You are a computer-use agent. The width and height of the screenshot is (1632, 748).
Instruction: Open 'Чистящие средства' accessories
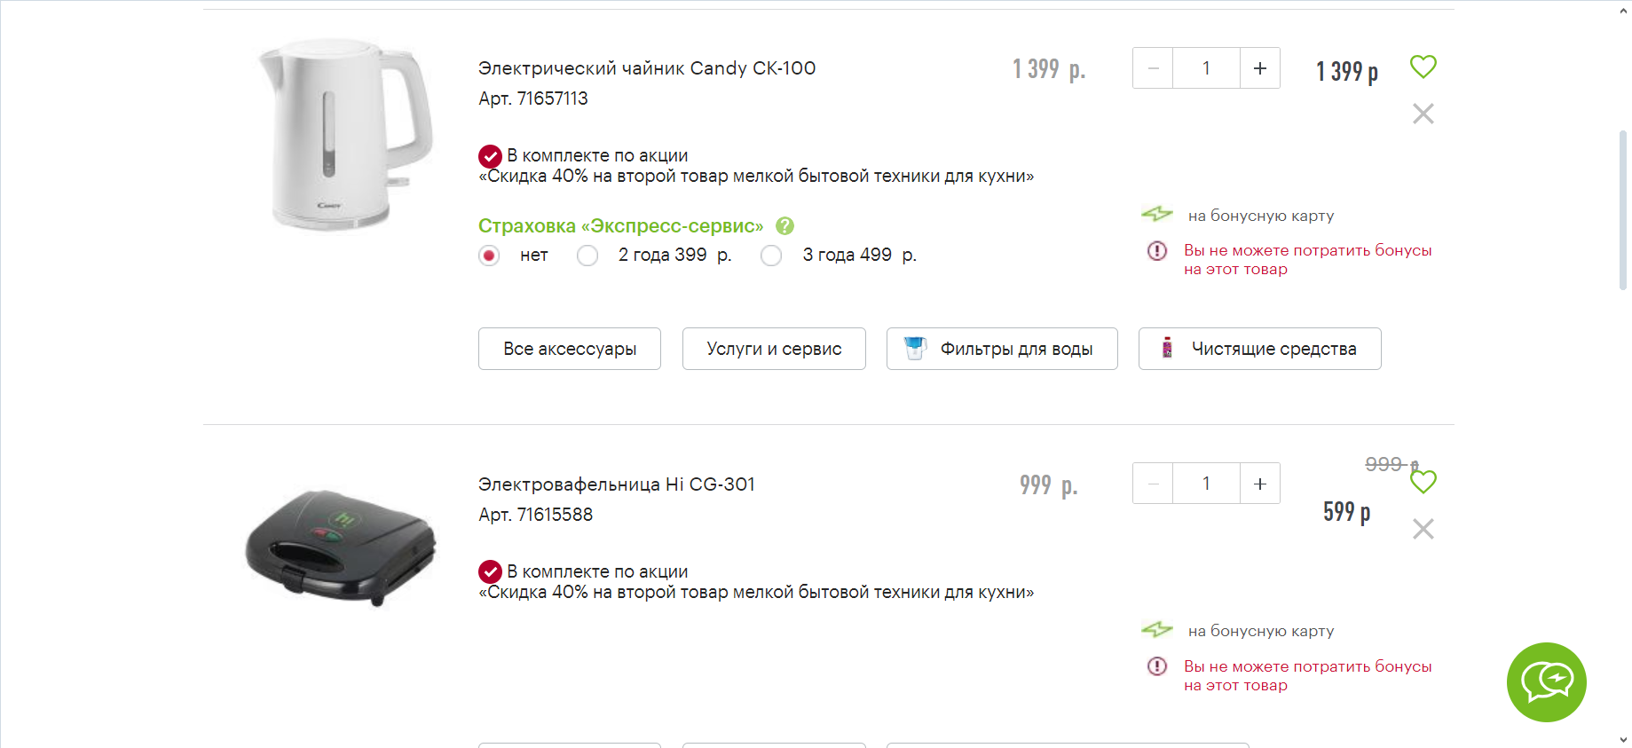pos(1259,349)
